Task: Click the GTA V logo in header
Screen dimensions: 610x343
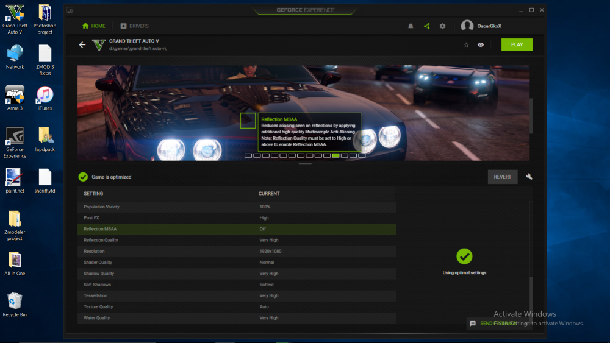Action: point(99,44)
